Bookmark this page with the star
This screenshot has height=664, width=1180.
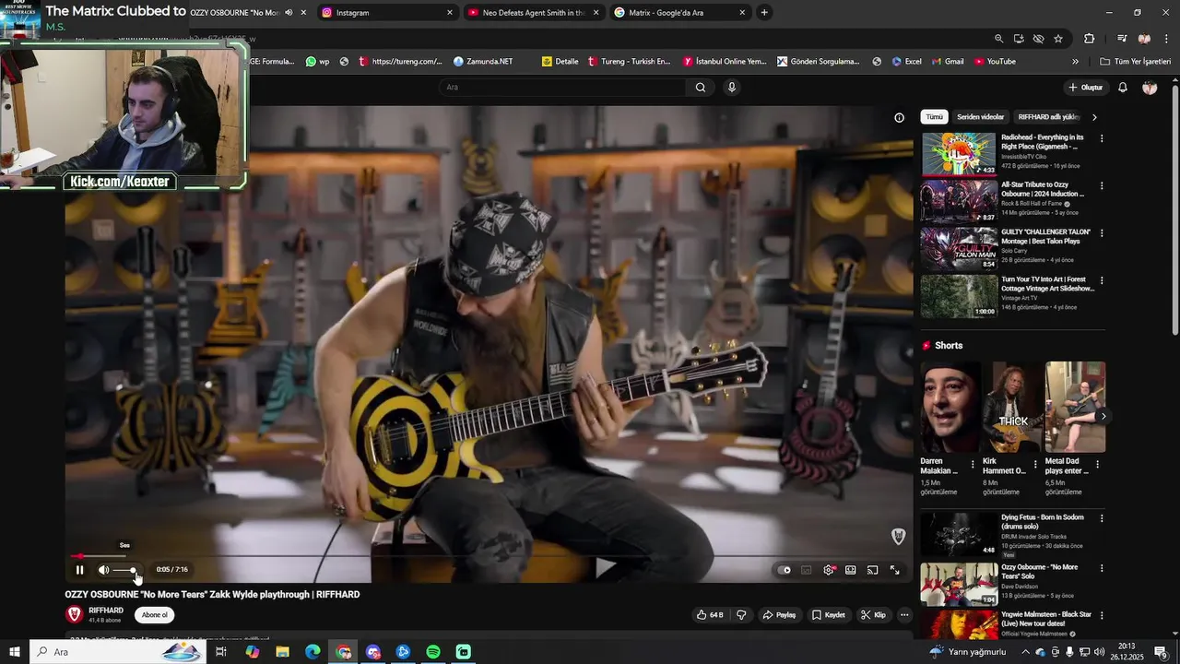[1058, 39]
